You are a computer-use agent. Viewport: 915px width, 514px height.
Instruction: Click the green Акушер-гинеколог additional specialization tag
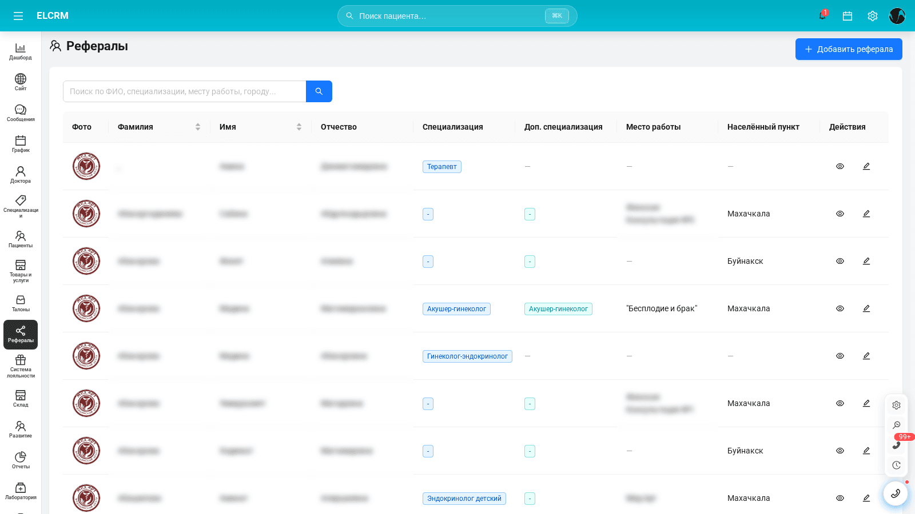(x=558, y=309)
